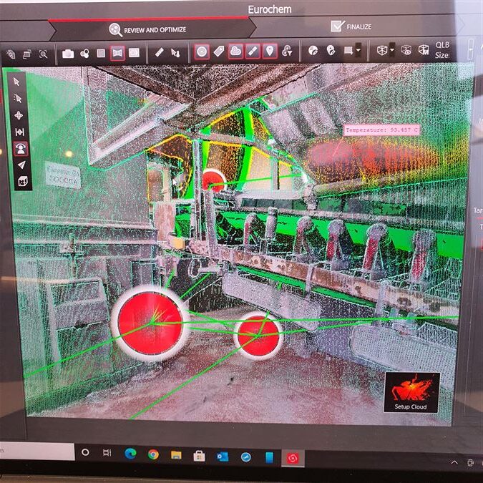483x483 pixels.
Task: Click the rectangle fence selection icon
Action: pos(348,50)
